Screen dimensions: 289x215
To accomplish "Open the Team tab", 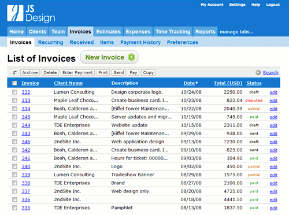I will [x=58, y=32].
